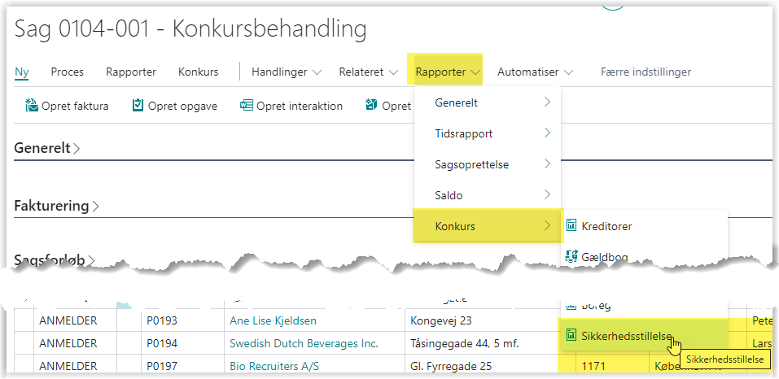Click the Sikkerhedsstillelse report icon
This screenshot has width=779, height=379.
click(571, 334)
